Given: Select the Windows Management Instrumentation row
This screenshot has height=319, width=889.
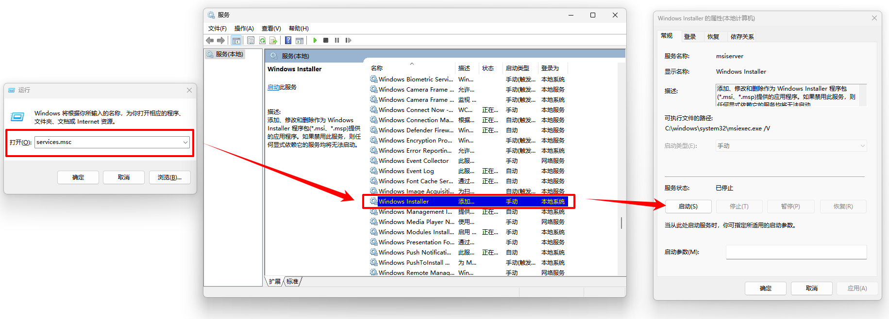Looking at the screenshot, I should coord(469,211).
